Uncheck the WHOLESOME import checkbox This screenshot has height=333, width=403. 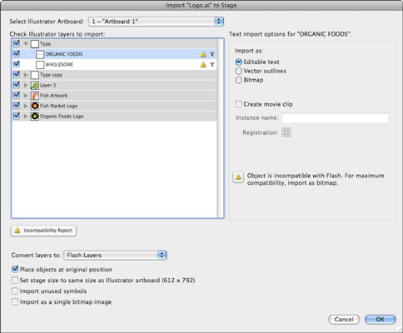point(17,64)
